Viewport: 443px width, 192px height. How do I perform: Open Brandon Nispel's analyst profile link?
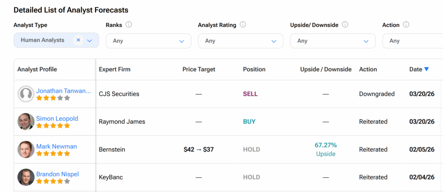click(x=58, y=174)
